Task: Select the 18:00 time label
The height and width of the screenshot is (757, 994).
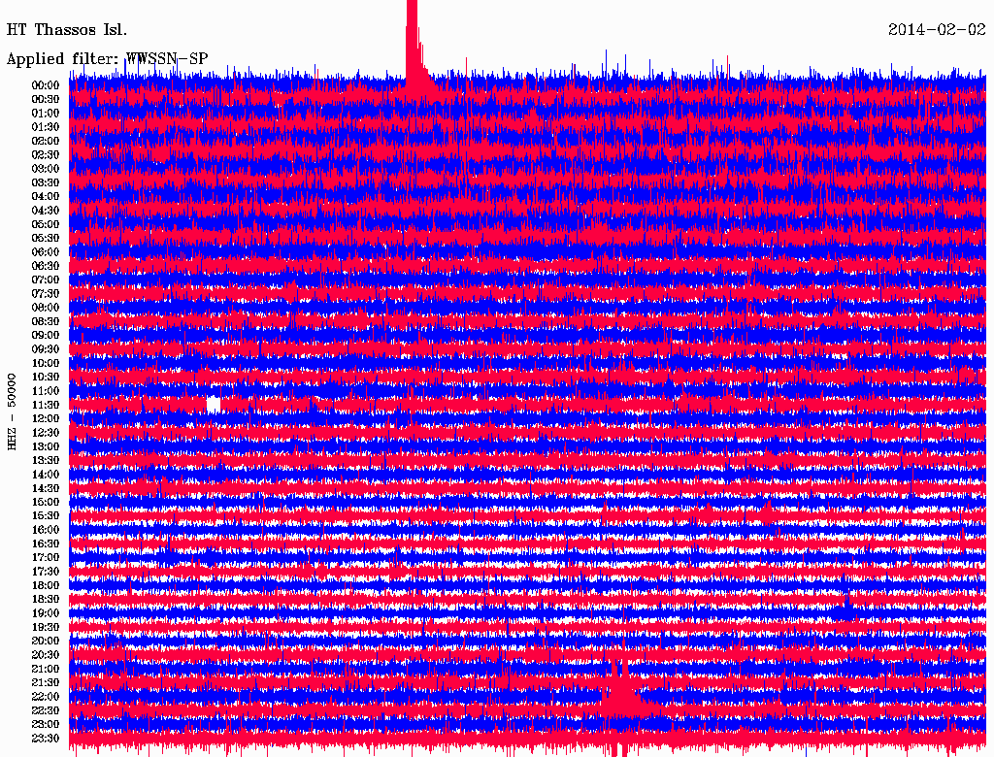Action: [45, 585]
